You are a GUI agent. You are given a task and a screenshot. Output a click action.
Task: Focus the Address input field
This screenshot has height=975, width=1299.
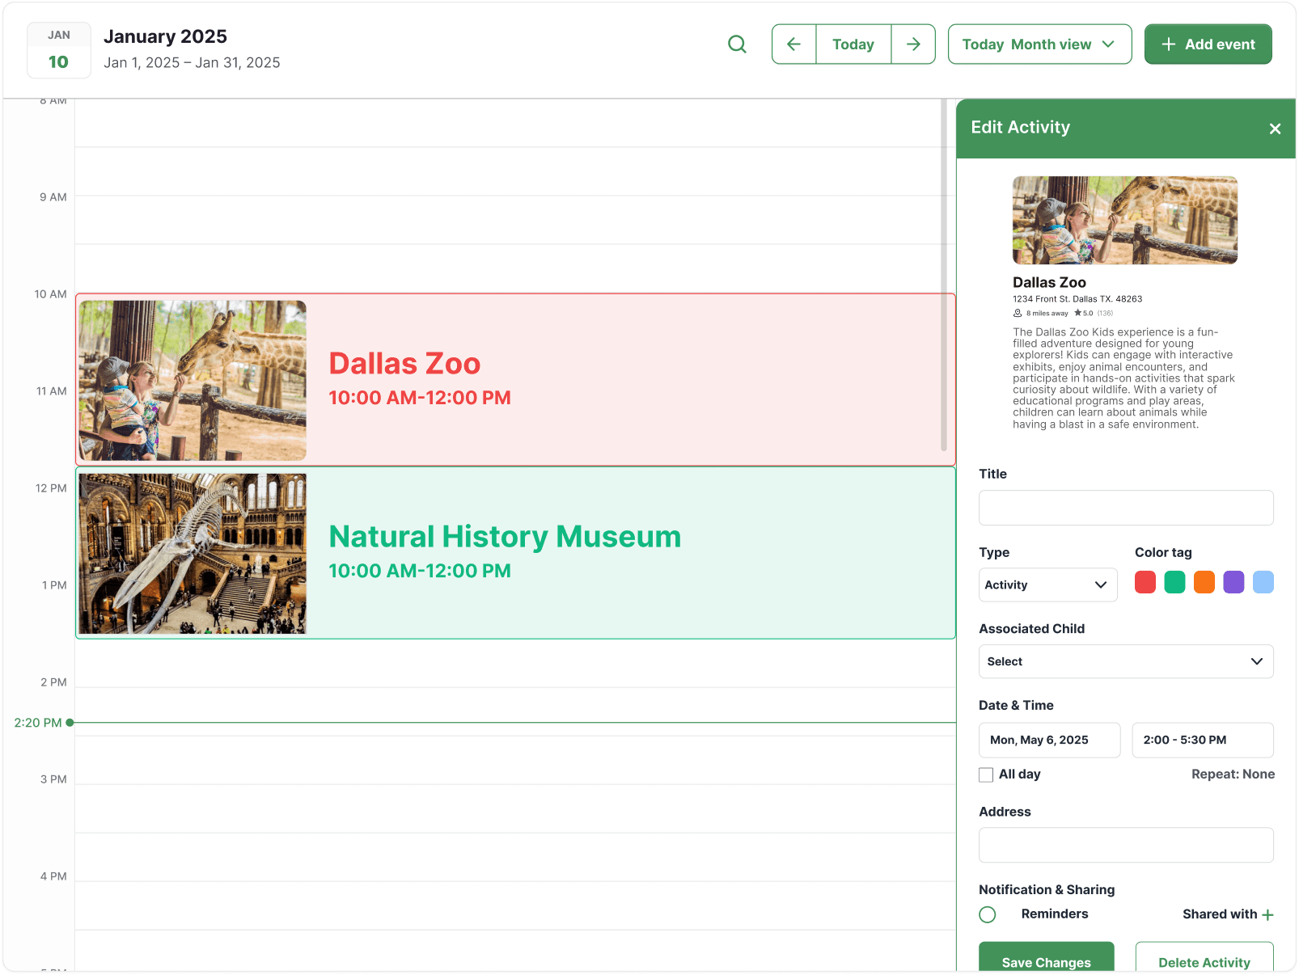tap(1126, 845)
